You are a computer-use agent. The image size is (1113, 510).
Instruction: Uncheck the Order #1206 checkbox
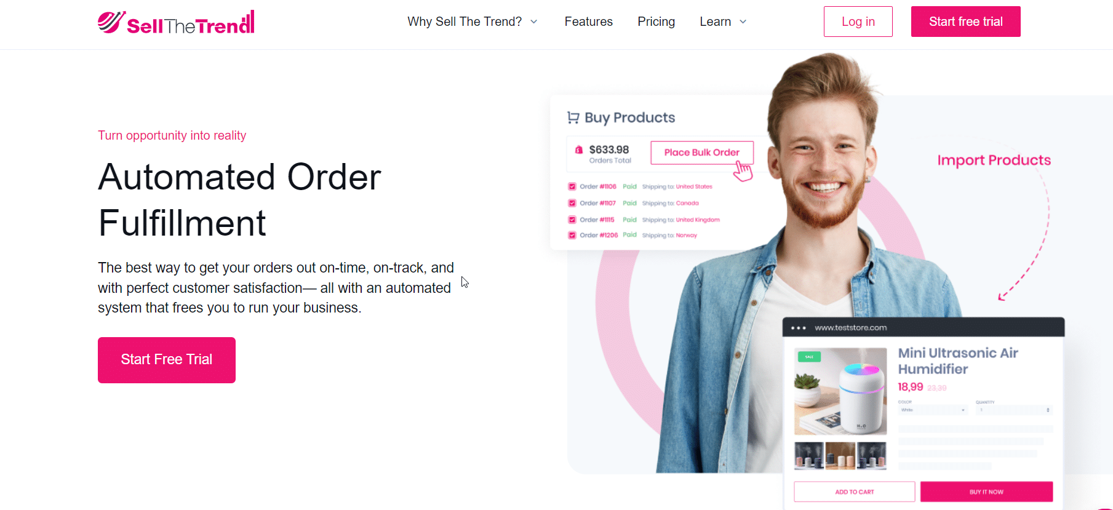tap(572, 235)
